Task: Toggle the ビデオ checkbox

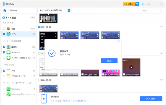Action: 4,34
